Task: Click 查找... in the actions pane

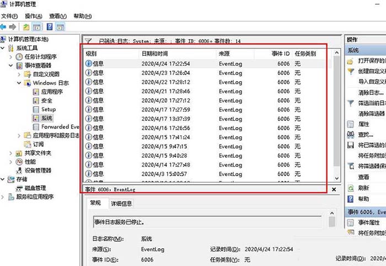Action: 366,135
